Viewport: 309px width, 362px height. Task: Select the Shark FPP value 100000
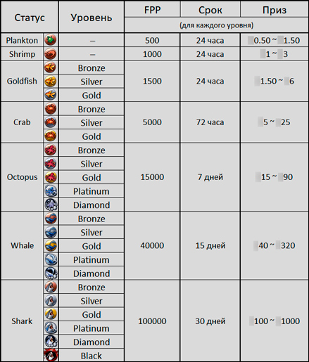point(152,321)
